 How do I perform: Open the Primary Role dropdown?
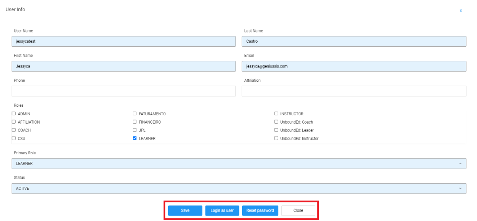pyautogui.click(x=238, y=164)
